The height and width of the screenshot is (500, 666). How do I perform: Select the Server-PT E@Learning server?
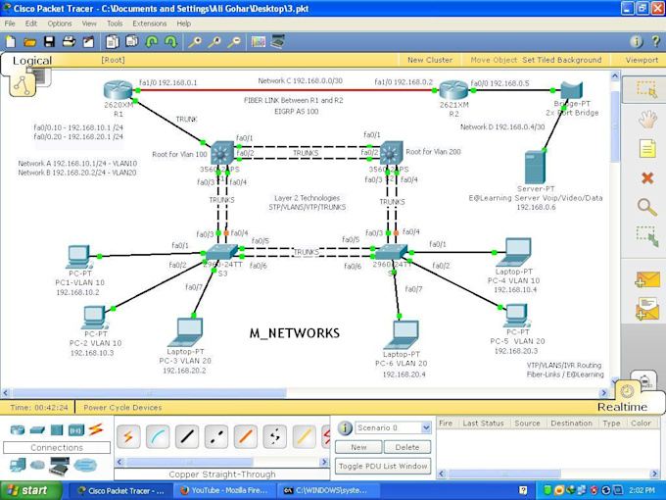535,168
